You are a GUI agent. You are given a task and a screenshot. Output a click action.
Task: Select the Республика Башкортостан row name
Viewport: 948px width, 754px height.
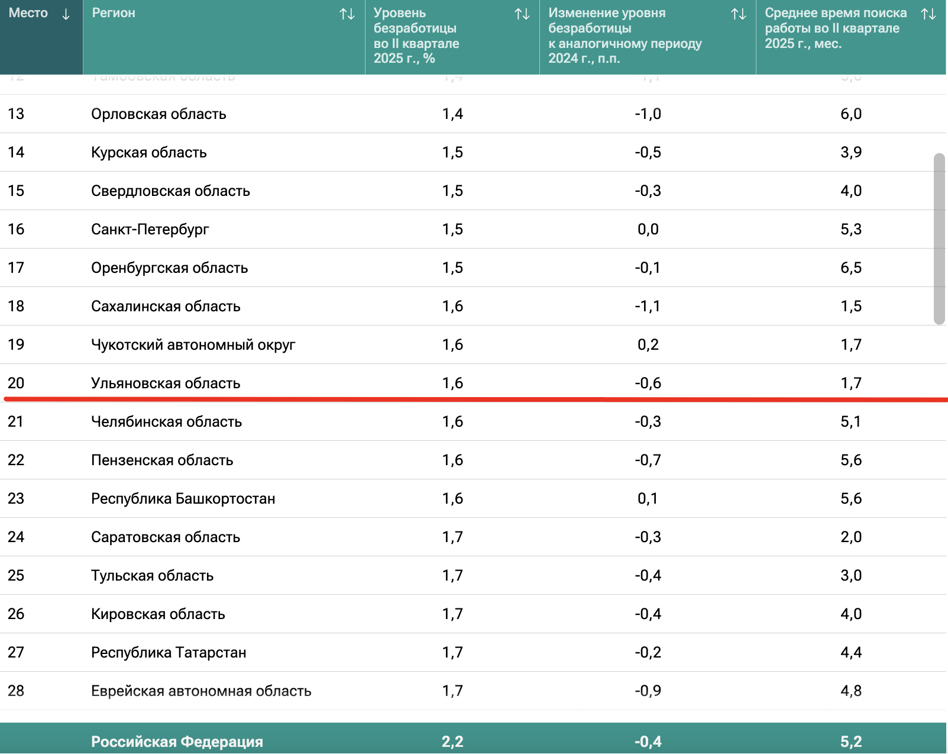(x=183, y=499)
